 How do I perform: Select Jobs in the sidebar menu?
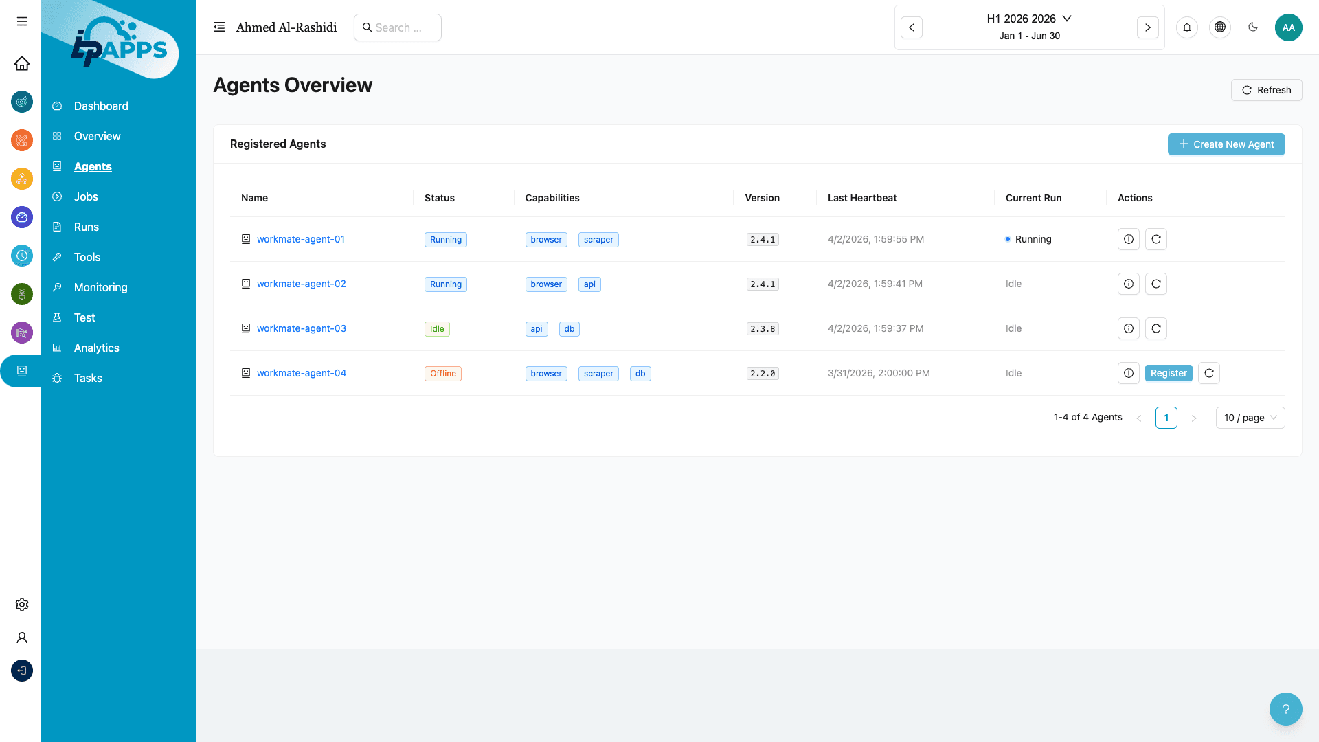[86, 196]
